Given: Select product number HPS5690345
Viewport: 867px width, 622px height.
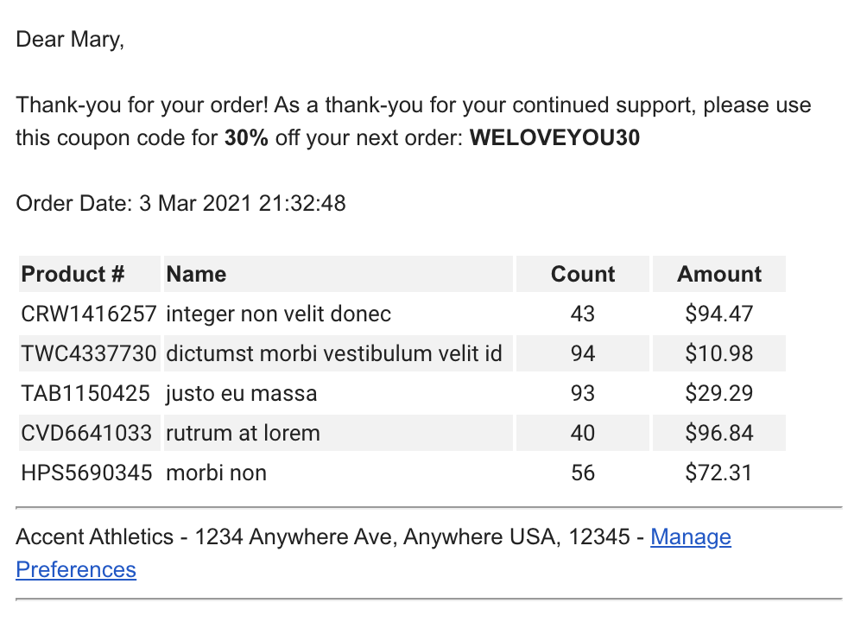Looking at the screenshot, I should pyautogui.click(x=86, y=473).
